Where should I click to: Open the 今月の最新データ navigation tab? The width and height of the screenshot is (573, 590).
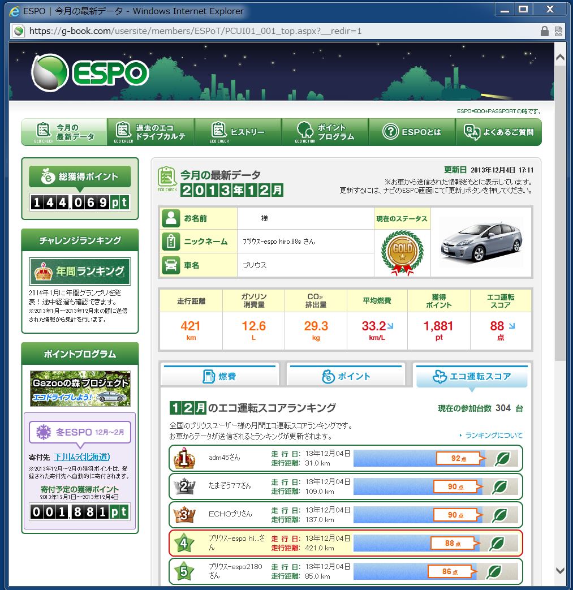click(64, 132)
